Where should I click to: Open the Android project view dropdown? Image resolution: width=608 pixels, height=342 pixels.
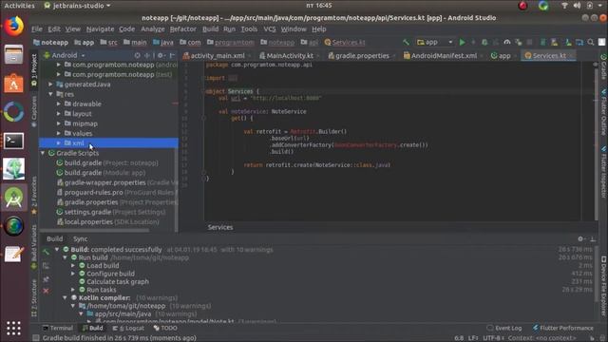pyautogui.click(x=65, y=55)
